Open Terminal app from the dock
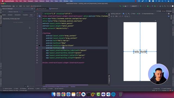Viewport: 174px width, 98px height. tap(88, 94)
